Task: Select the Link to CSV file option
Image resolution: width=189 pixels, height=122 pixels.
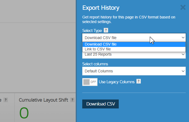Action: pyautogui.click(x=134, y=49)
